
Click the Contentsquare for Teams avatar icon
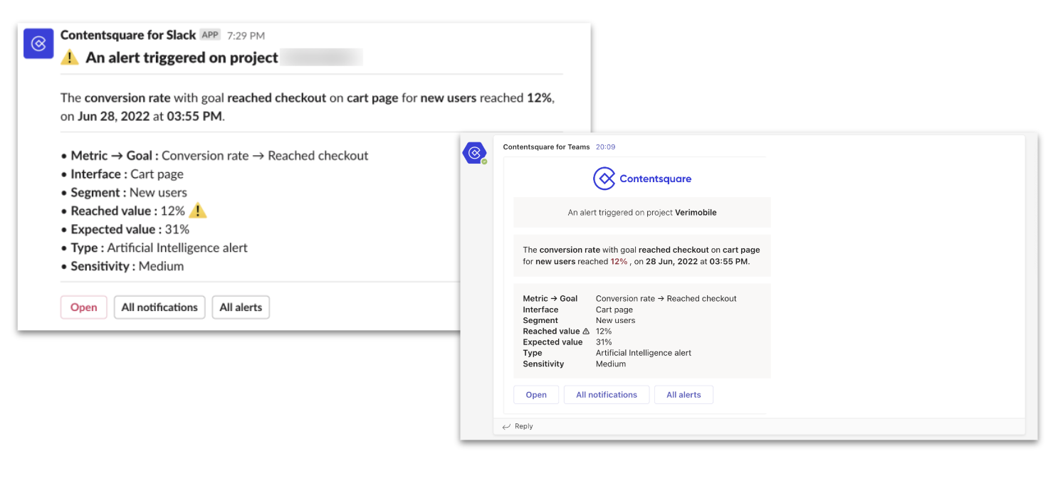tap(475, 152)
